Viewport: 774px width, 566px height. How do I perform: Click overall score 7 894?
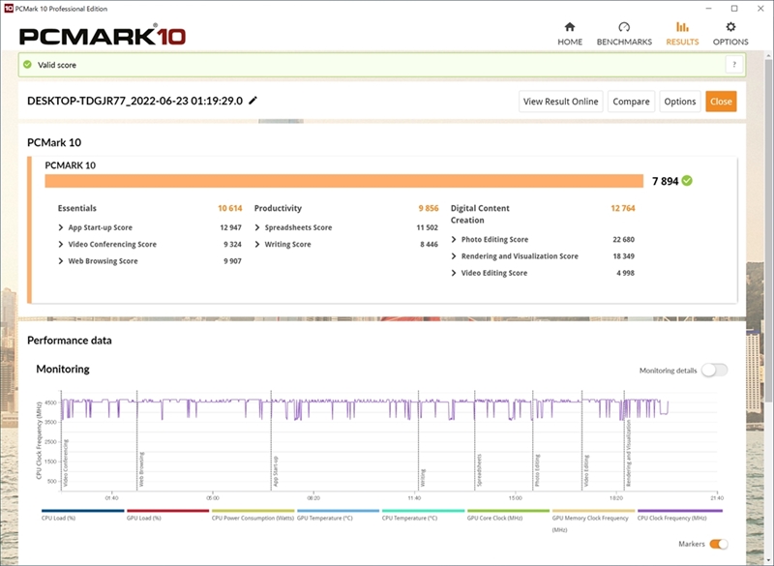(x=665, y=181)
